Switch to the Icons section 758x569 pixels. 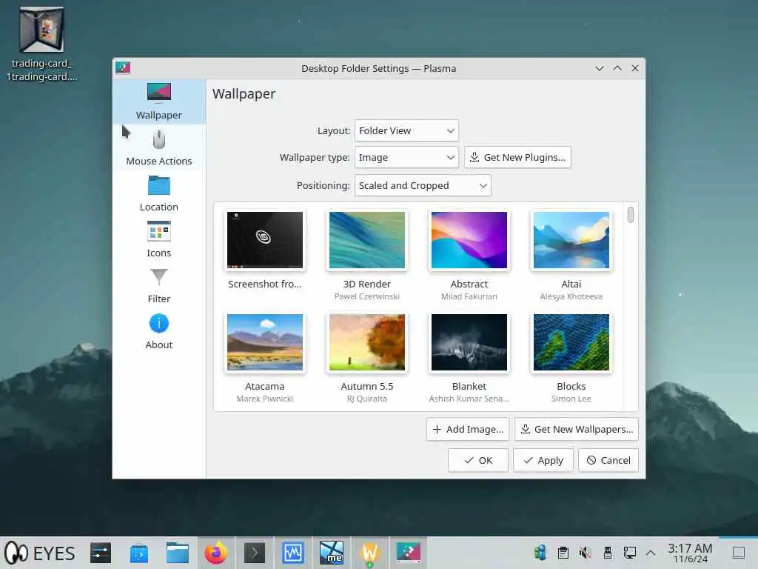(158, 239)
